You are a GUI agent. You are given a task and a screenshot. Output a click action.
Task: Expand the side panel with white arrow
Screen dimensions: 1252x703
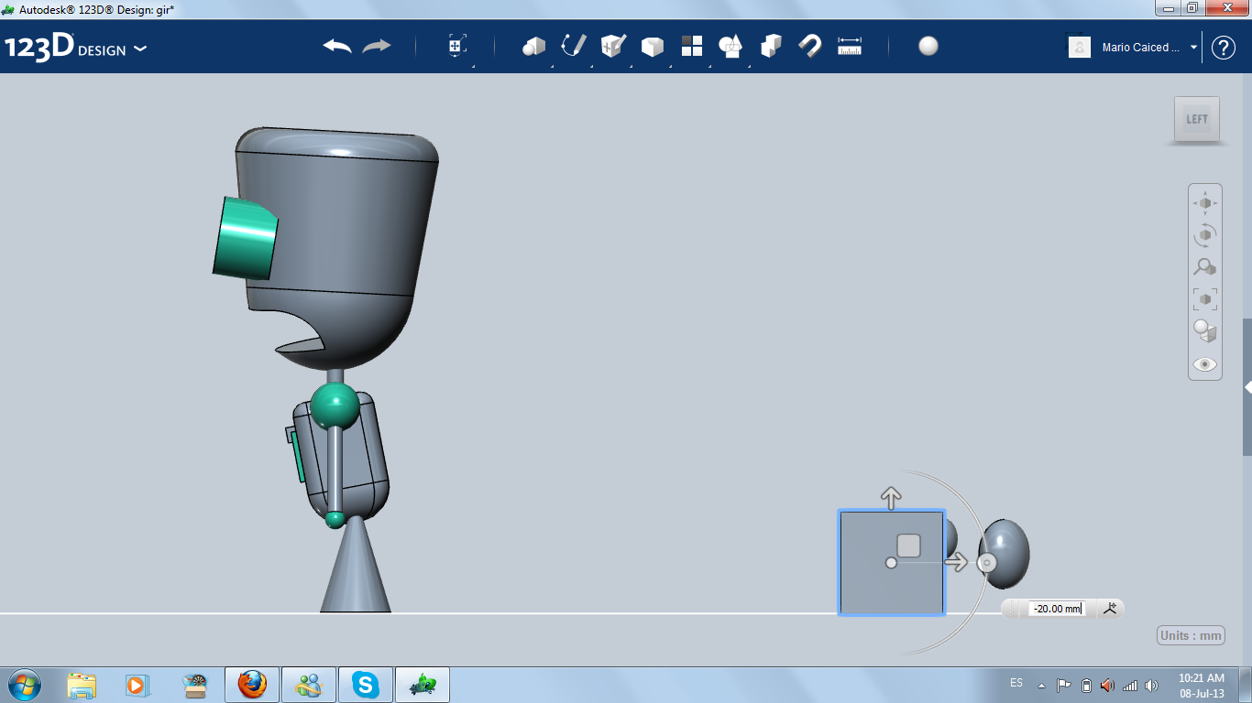[x=1247, y=388]
